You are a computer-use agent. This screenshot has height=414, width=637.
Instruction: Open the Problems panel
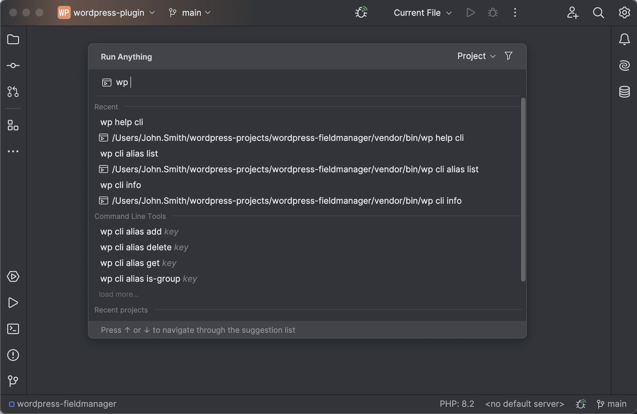click(x=13, y=355)
